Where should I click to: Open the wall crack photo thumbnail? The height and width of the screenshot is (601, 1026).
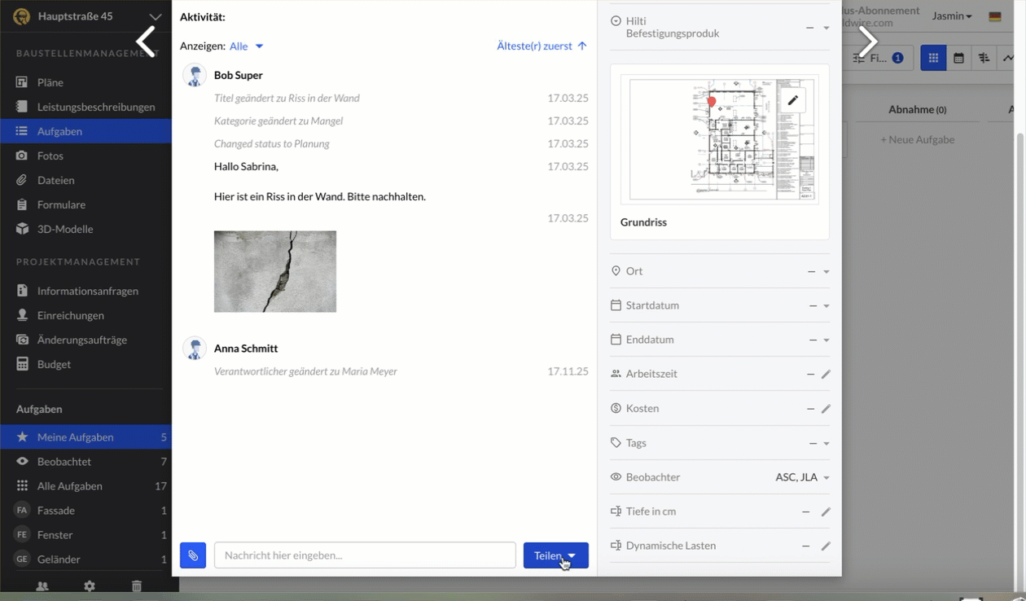click(x=275, y=272)
